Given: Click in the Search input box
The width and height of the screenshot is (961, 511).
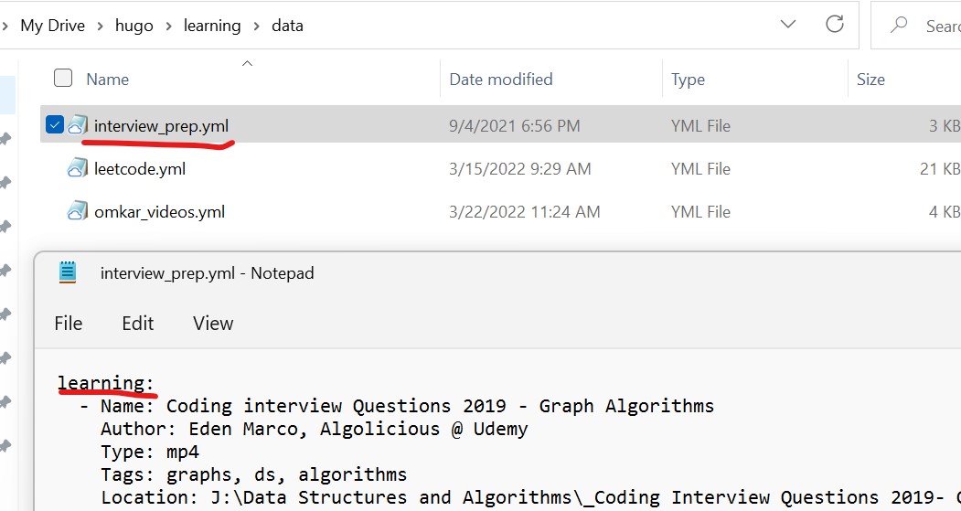Looking at the screenshot, I should (x=942, y=26).
